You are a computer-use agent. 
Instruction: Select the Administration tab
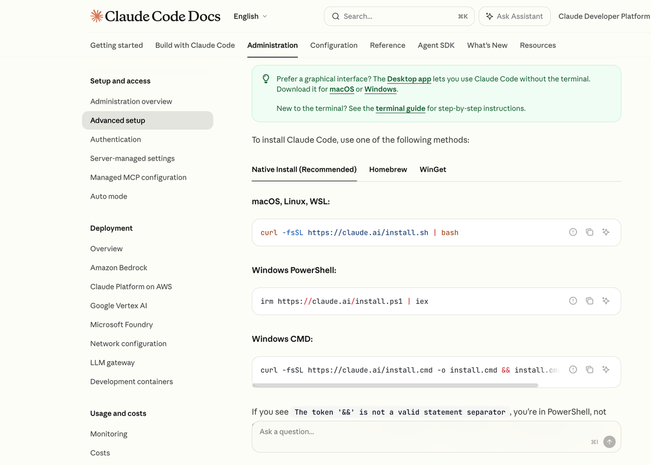click(272, 45)
